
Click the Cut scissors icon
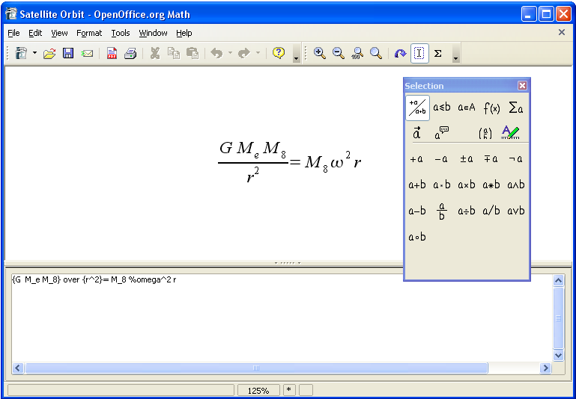(155, 54)
